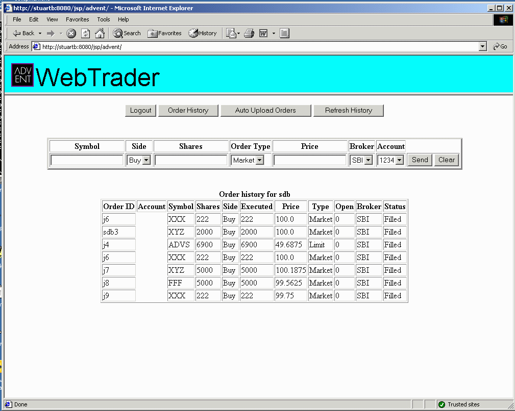
Task: Open the Account dropdown showing 1234
Action: (x=391, y=160)
